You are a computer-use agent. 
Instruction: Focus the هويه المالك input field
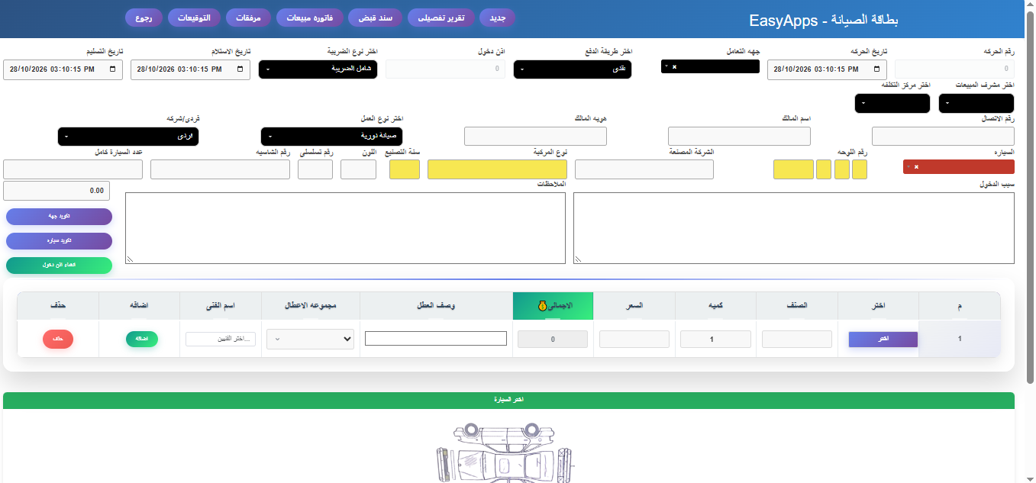coord(535,137)
